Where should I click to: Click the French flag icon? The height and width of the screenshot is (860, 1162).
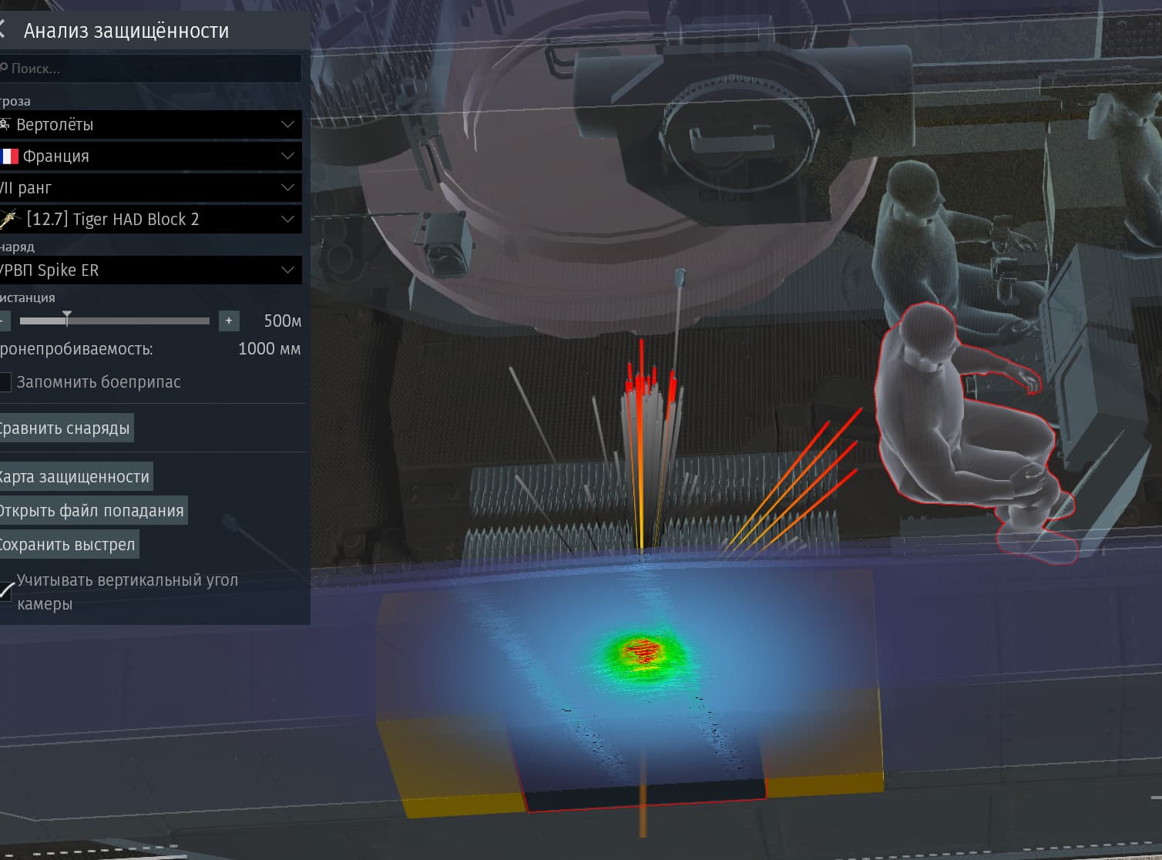click(8, 156)
